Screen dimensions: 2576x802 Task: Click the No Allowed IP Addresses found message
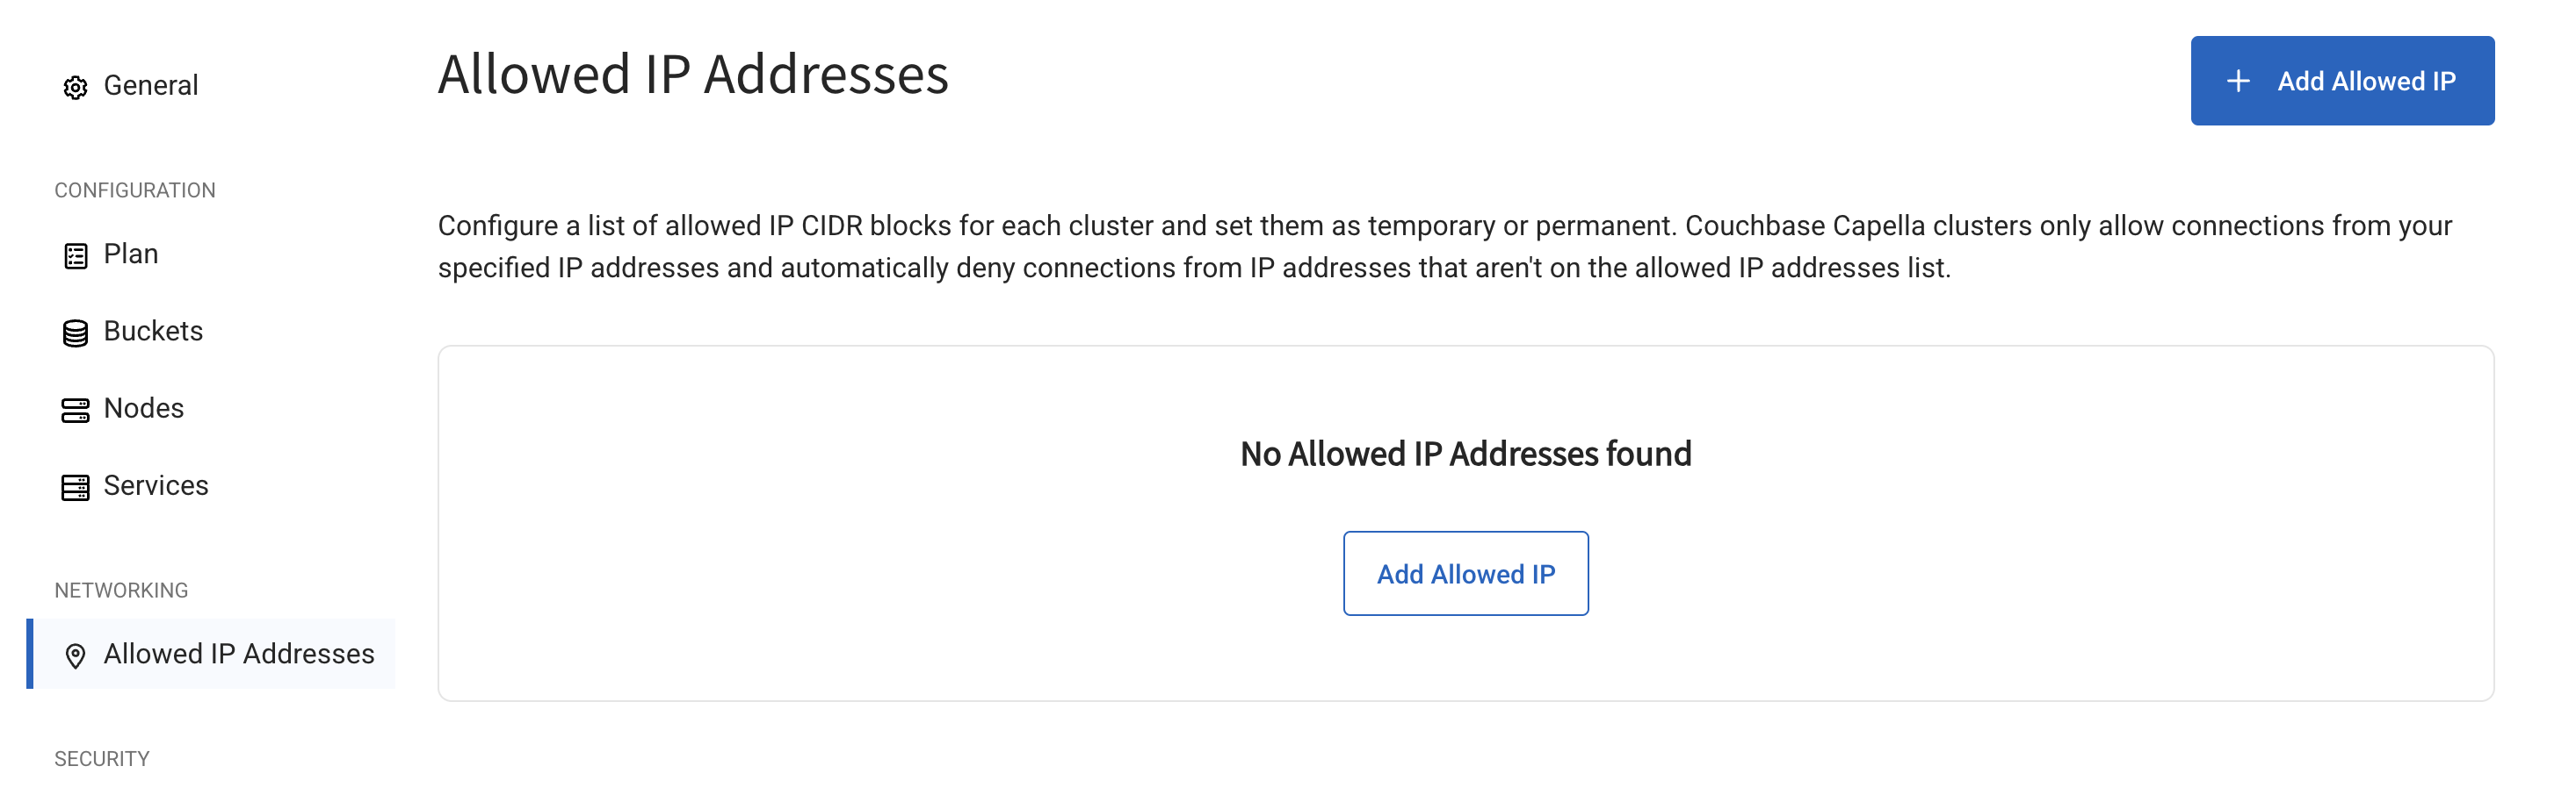click(x=1465, y=454)
